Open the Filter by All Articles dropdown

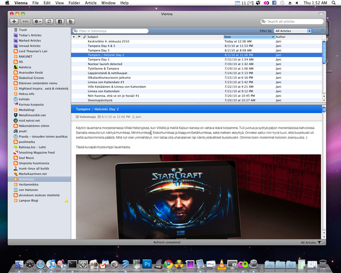pos(293,31)
